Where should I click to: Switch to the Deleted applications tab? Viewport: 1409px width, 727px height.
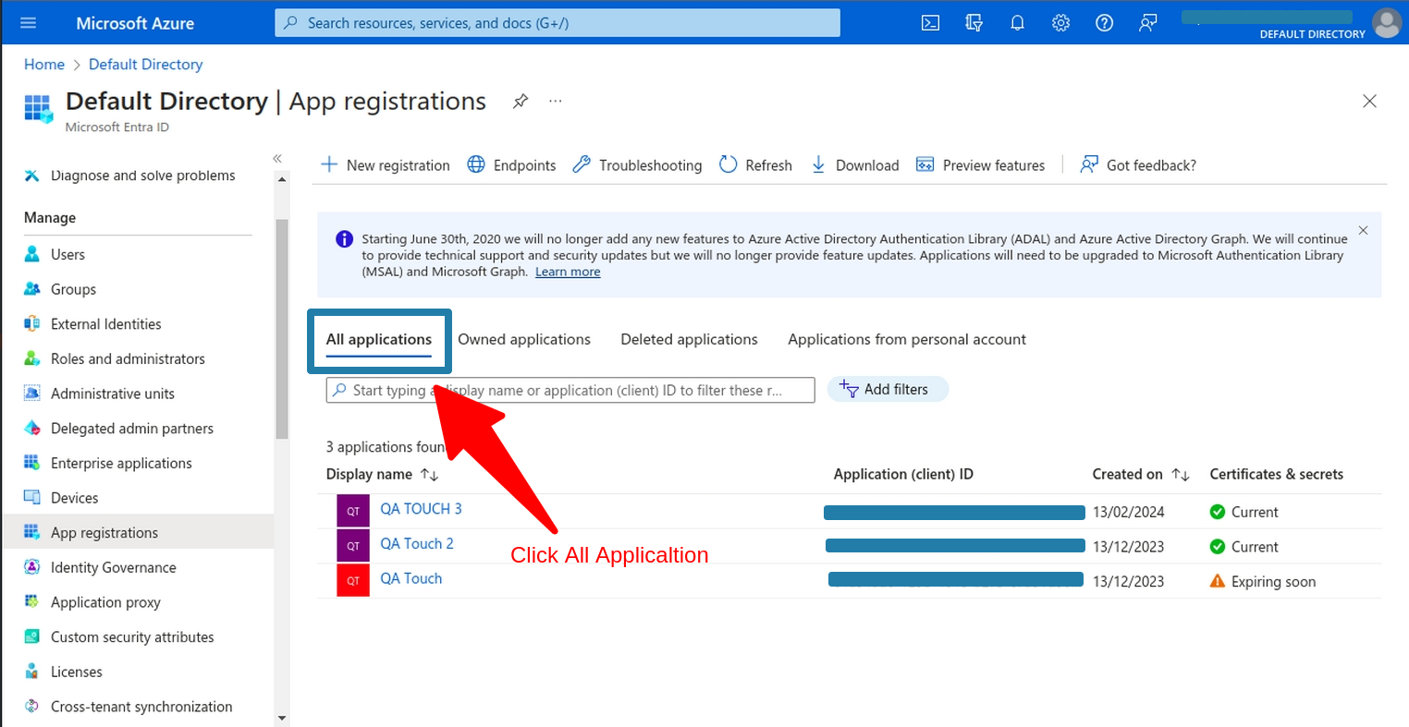[x=689, y=339]
